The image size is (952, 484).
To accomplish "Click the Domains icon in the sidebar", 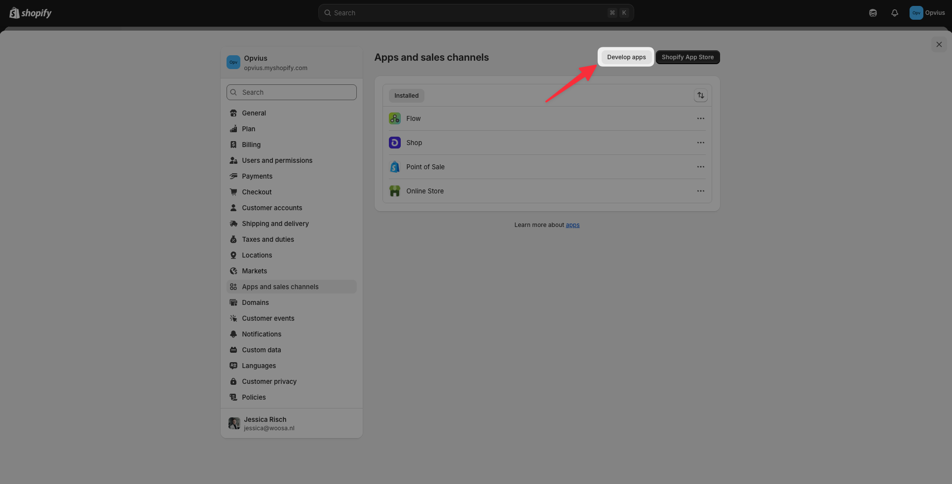I will [233, 302].
